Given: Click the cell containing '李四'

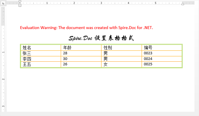Looking at the screenshot, I should [41, 59].
